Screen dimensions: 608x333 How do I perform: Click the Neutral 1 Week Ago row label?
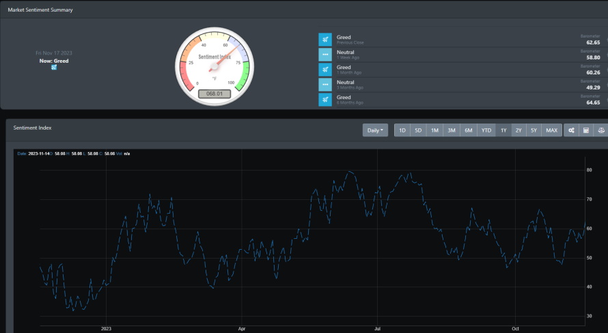coord(348,55)
